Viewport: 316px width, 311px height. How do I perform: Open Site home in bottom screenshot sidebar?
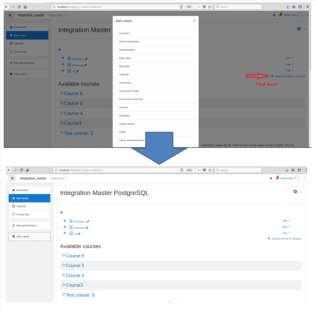tap(29, 198)
